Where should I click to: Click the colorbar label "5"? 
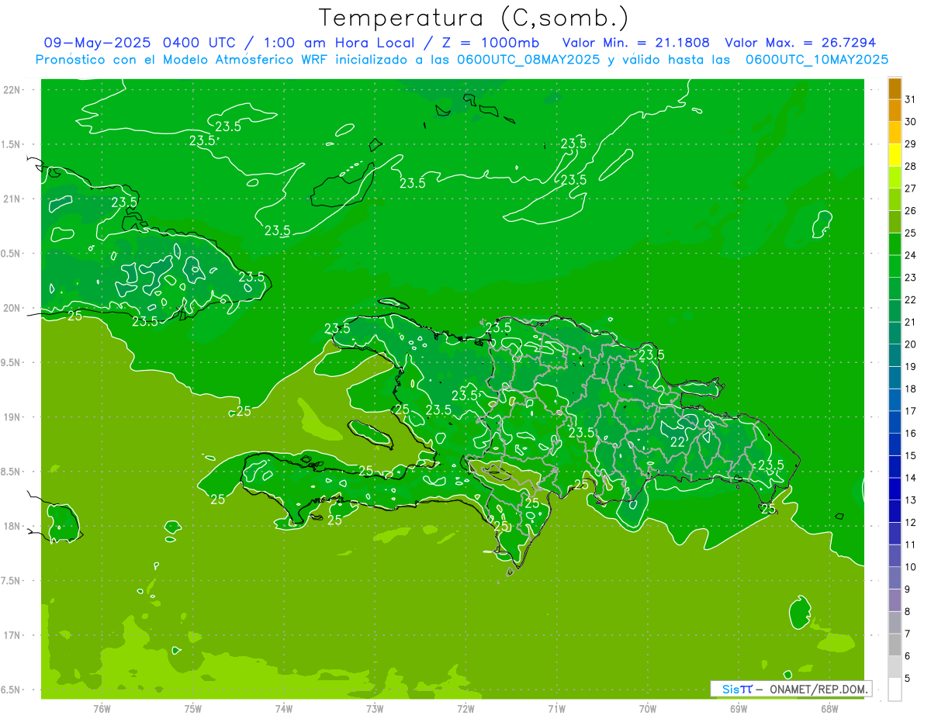click(908, 678)
